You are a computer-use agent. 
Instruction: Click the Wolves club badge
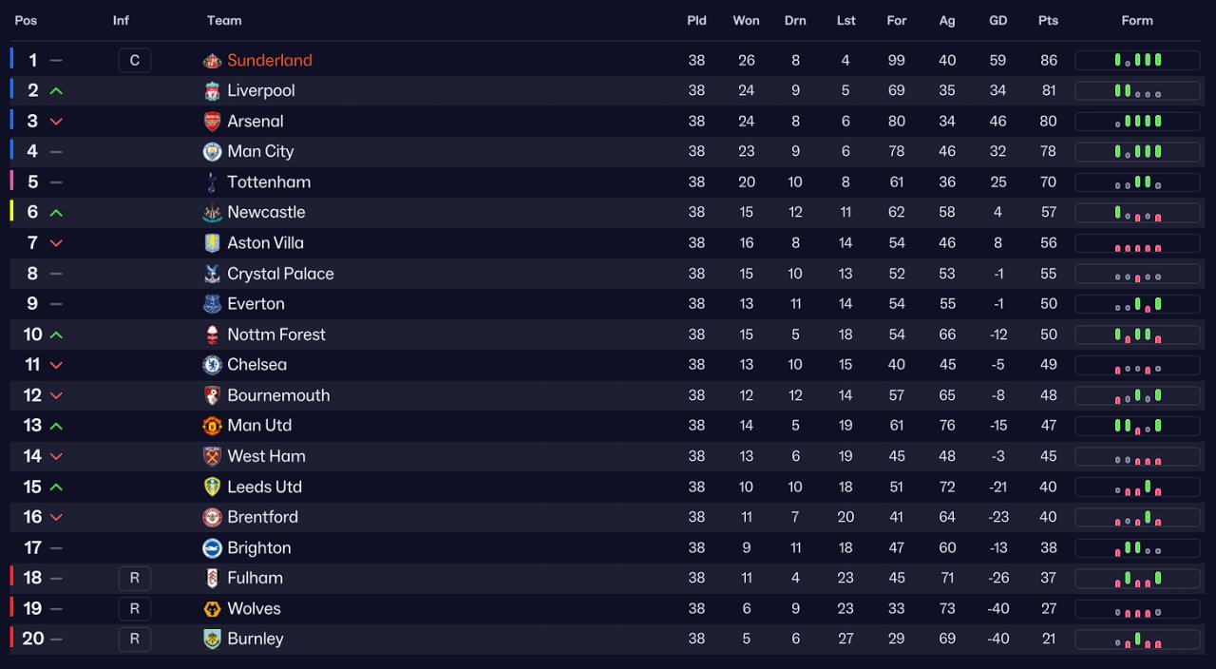click(x=212, y=609)
